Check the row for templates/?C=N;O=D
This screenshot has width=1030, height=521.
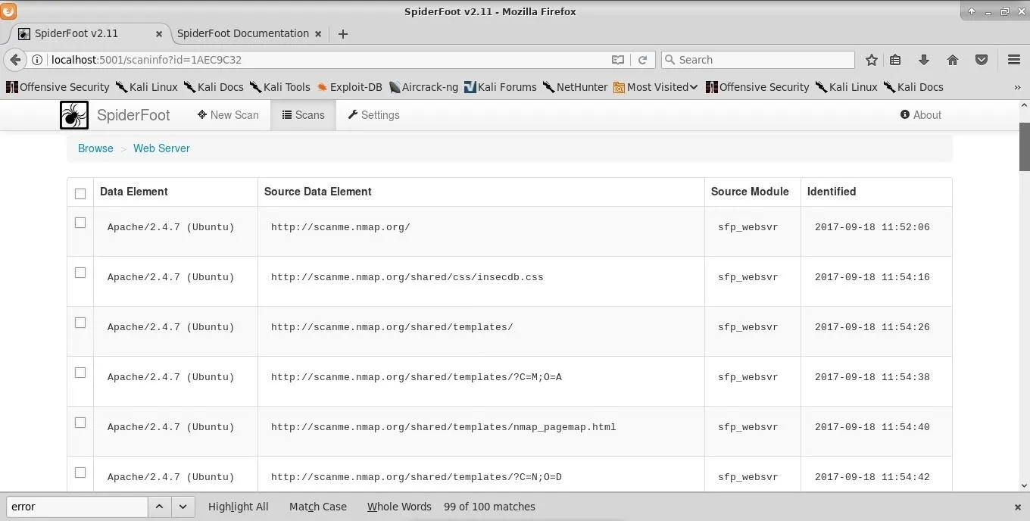[x=80, y=473]
